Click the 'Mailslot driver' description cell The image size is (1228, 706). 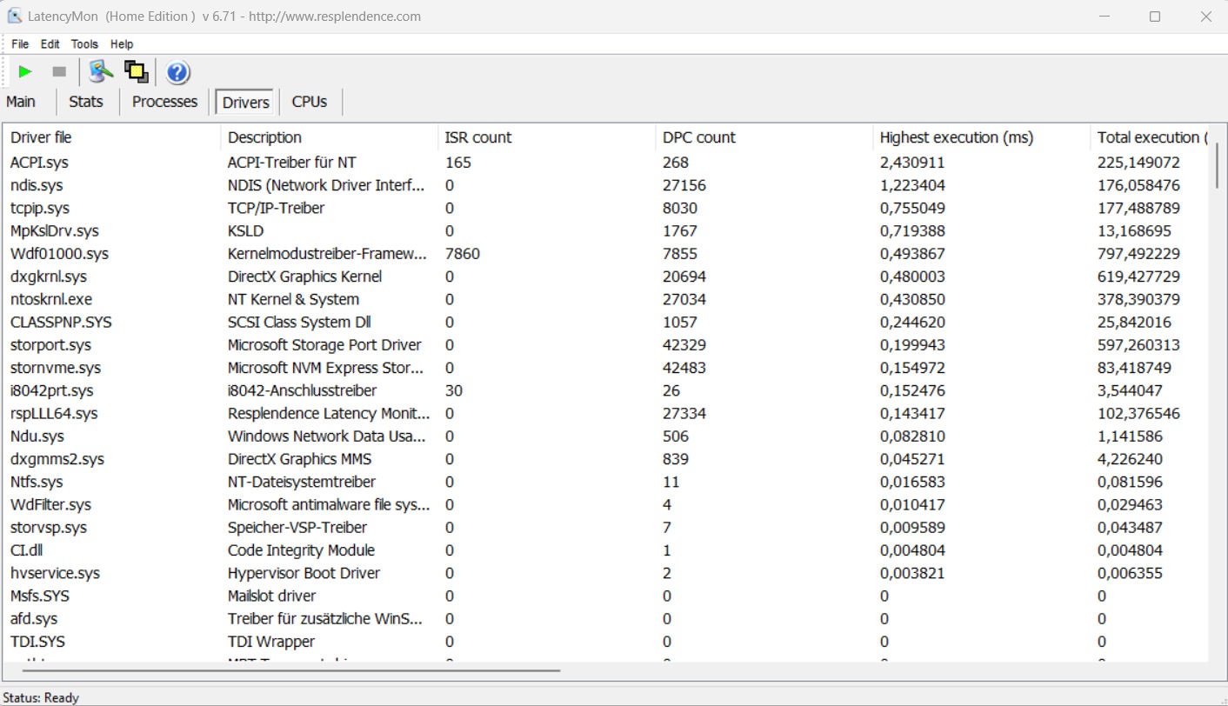[271, 596]
